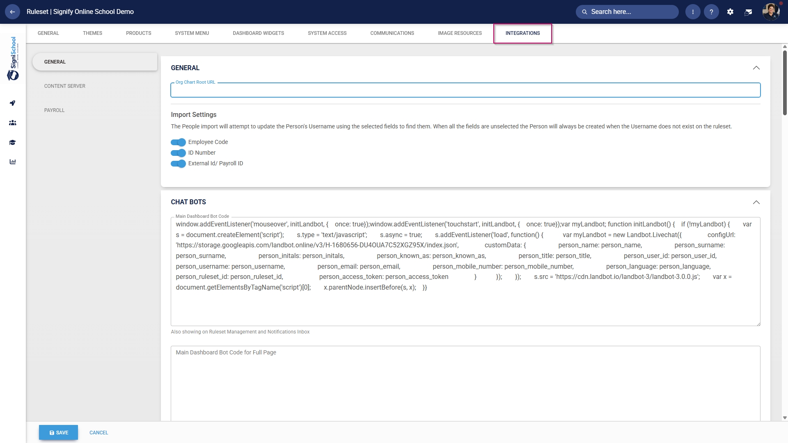Select the INTEGRATIONS tab
The height and width of the screenshot is (443, 788).
pos(523,33)
